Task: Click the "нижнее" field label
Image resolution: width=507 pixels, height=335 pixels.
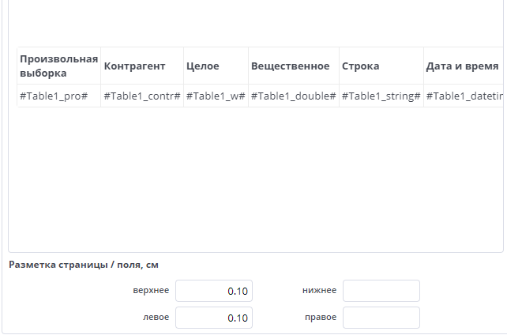Action: coord(319,291)
